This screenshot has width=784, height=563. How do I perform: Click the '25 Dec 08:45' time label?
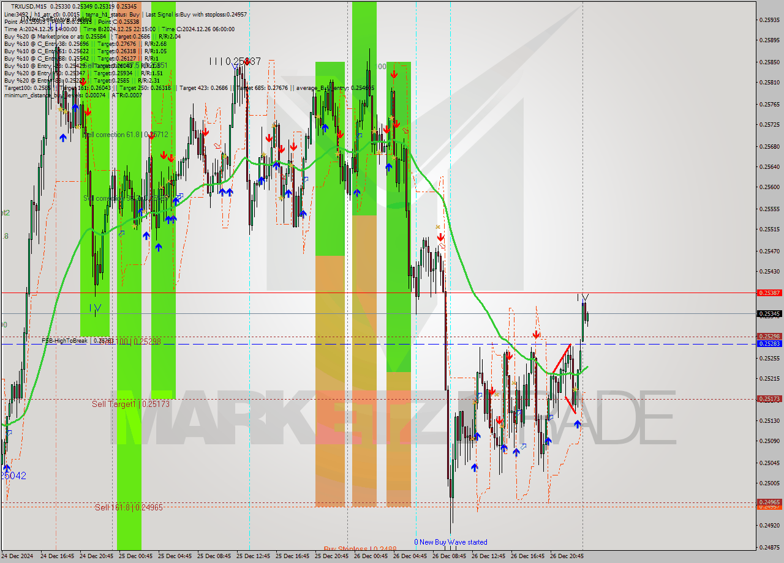pyautogui.click(x=214, y=556)
